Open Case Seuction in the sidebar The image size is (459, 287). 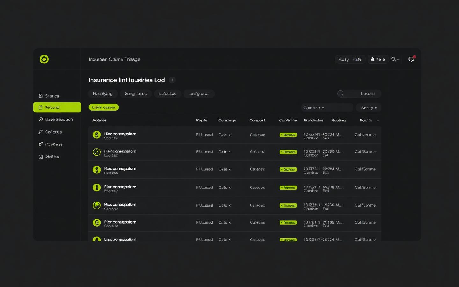click(57, 119)
